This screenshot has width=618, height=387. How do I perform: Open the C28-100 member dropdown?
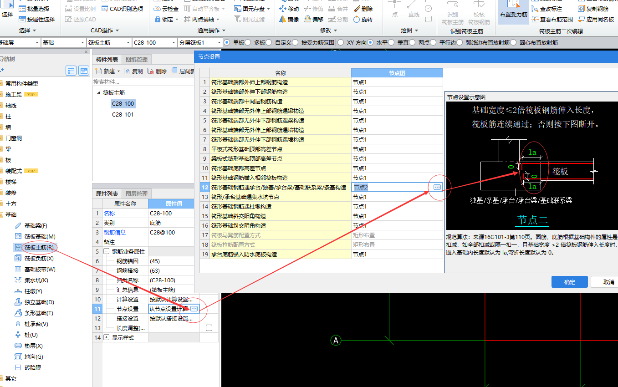(154, 42)
